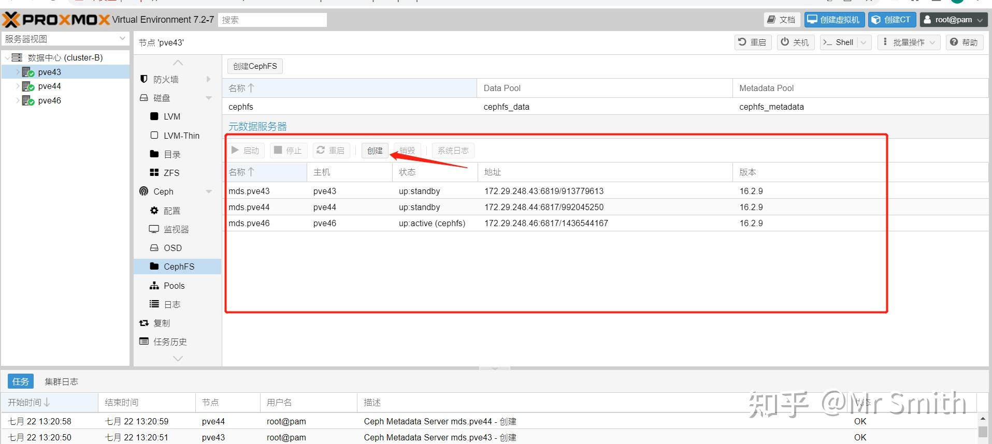Select the mds.pve46 row
The image size is (992, 444).
pyautogui.click(x=606, y=223)
